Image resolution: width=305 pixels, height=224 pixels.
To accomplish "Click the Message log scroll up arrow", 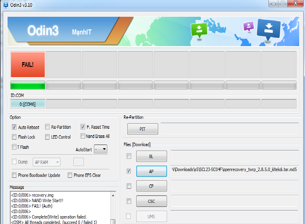I will coord(113,195).
